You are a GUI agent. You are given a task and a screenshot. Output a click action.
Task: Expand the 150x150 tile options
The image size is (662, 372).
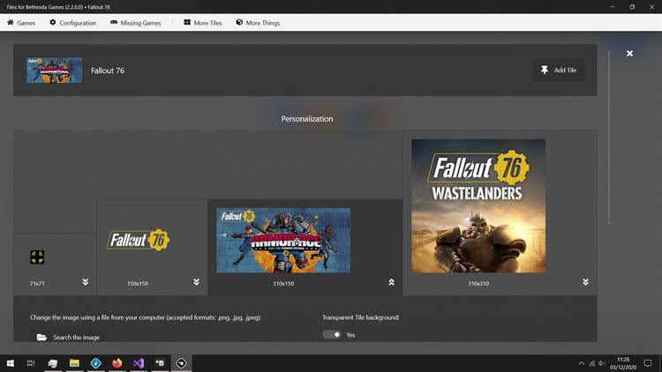tap(196, 282)
